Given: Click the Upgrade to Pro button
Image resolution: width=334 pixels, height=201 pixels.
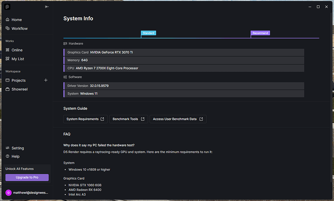Looking at the screenshot, I should [27, 178].
